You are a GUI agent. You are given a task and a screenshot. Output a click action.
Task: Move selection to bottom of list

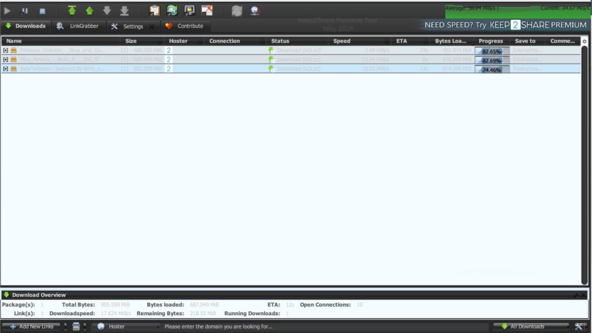pos(124,10)
